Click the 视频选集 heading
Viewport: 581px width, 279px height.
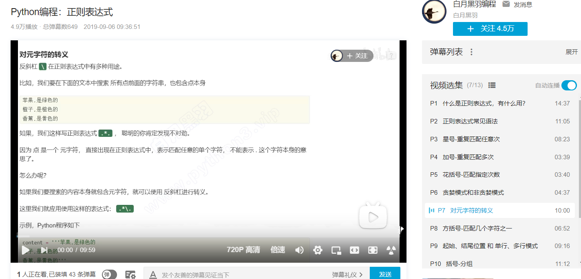pos(446,85)
